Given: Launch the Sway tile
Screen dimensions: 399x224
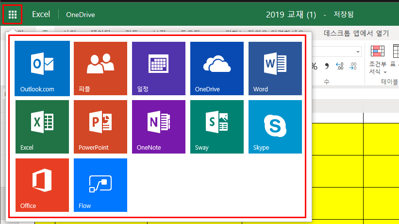Looking at the screenshot, I should click(217, 127).
